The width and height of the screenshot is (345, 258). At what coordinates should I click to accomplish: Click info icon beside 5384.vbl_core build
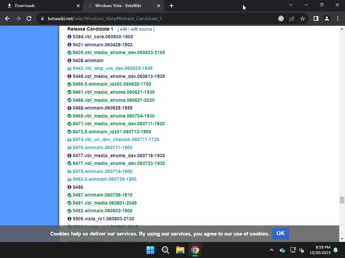pyautogui.click(x=69, y=37)
